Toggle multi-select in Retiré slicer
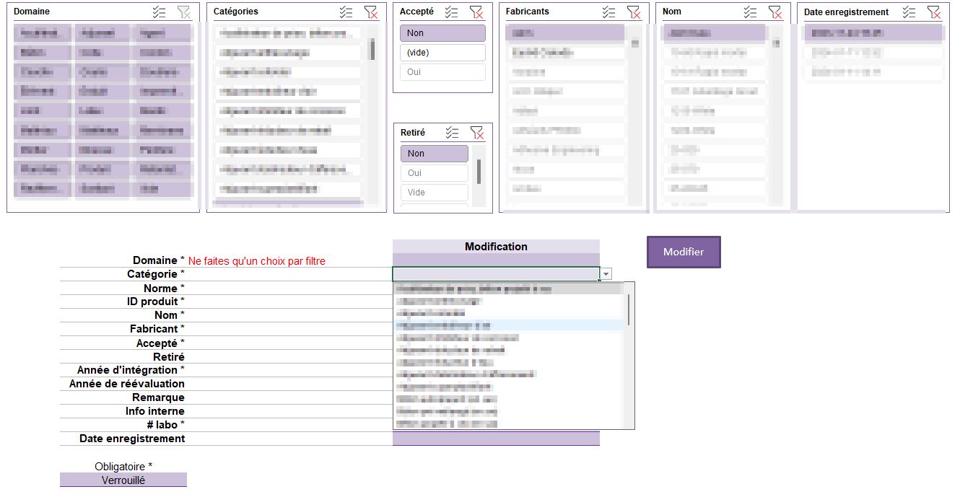 pyautogui.click(x=452, y=132)
